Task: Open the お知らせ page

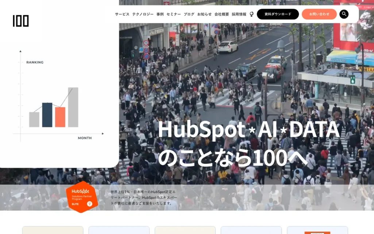Action: pos(204,14)
